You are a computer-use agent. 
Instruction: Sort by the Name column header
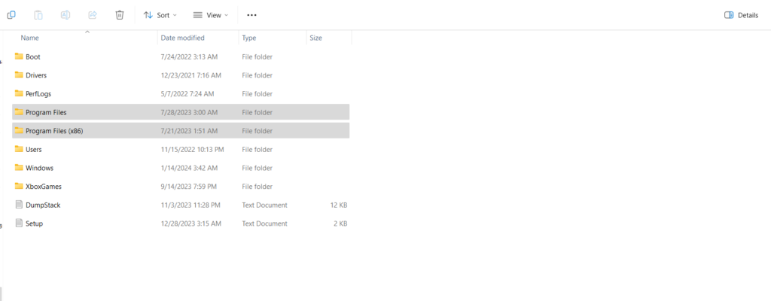(30, 38)
